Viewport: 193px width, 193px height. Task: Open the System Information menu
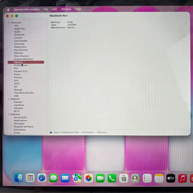(26, 9)
